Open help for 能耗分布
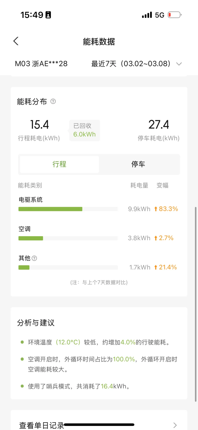This screenshot has height=430, width=198. (53, 101)
